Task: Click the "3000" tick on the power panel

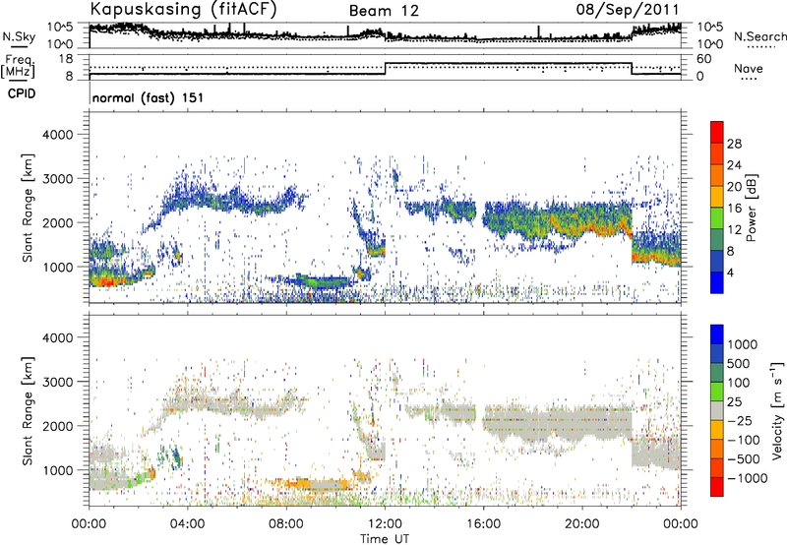Action: pos(58,179)
